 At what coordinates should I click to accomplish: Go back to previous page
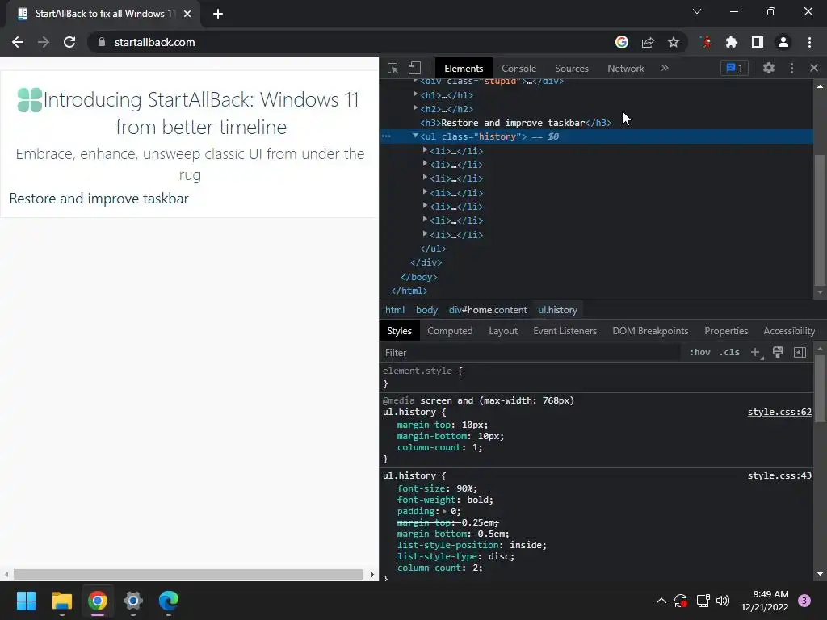(x=18, y=42)
